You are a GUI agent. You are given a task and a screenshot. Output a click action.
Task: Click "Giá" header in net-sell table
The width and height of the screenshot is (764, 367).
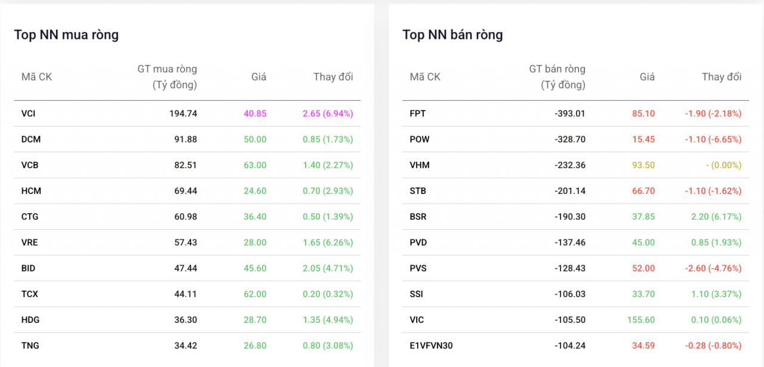[x=647, y=77]
